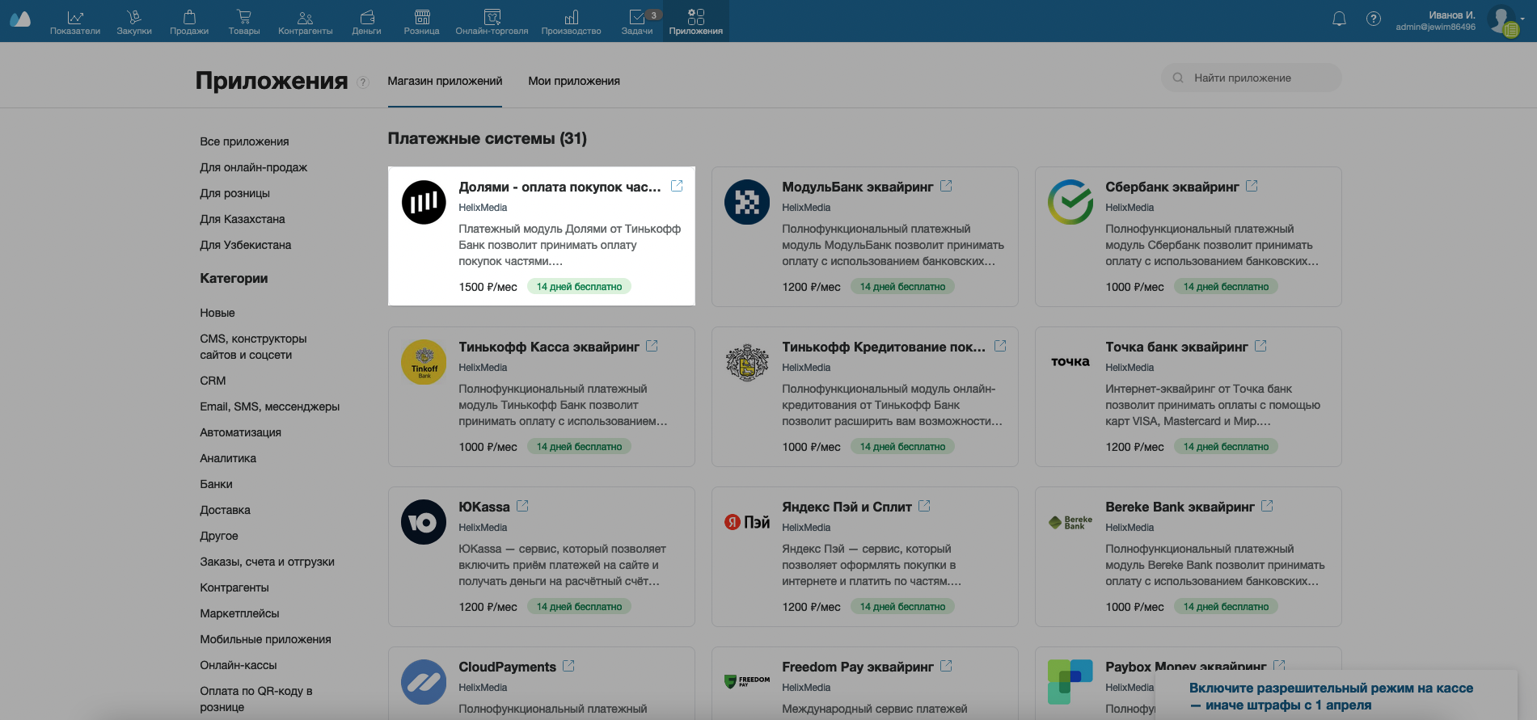Switch to the Магазин приложений tab
The height and width of the screenshot is (720, 1537).
[445, 81]
